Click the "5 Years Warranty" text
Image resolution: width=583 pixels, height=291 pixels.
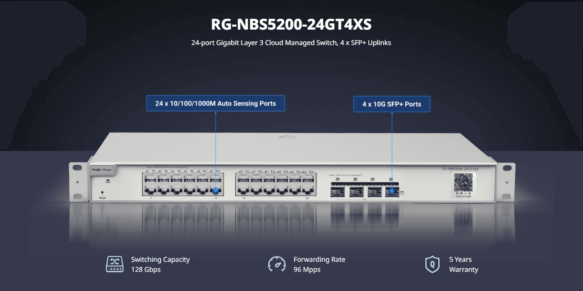(463, 264)
